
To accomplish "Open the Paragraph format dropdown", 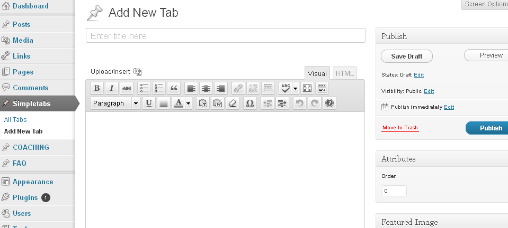I will point(115,103).
